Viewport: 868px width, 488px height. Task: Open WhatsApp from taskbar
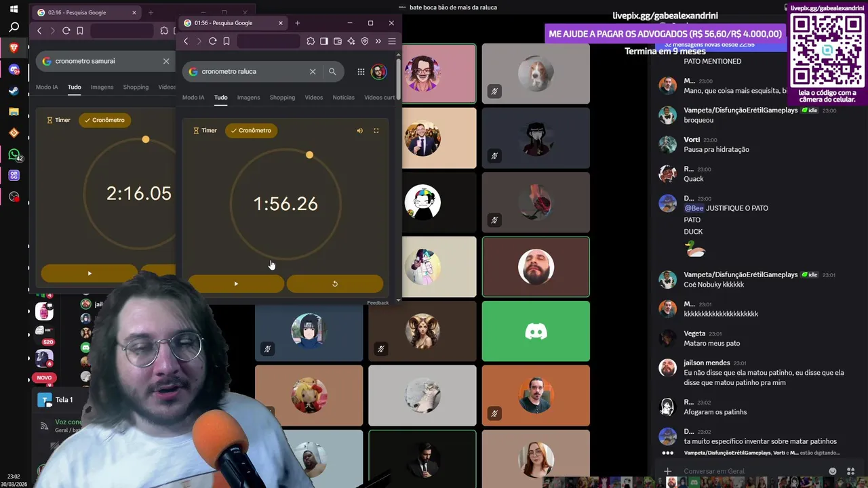(x=14, y=155)
